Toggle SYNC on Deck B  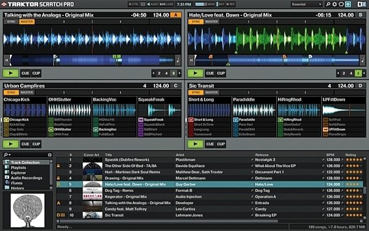click(x=196, y=22)
